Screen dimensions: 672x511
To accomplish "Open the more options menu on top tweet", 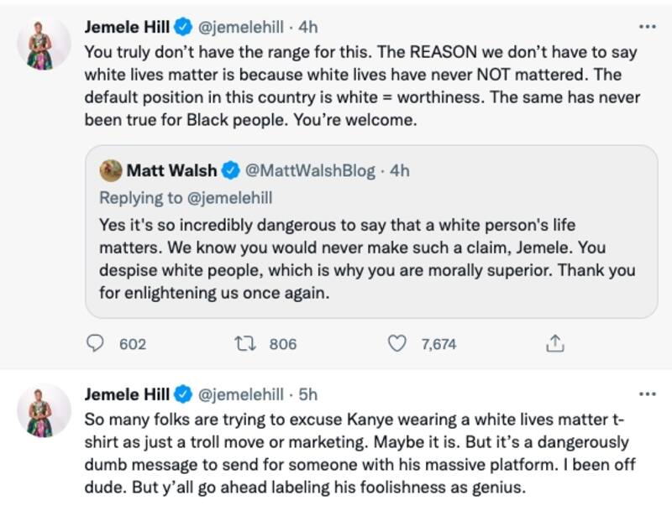I will pyautogui.click(x=647, y=27).
